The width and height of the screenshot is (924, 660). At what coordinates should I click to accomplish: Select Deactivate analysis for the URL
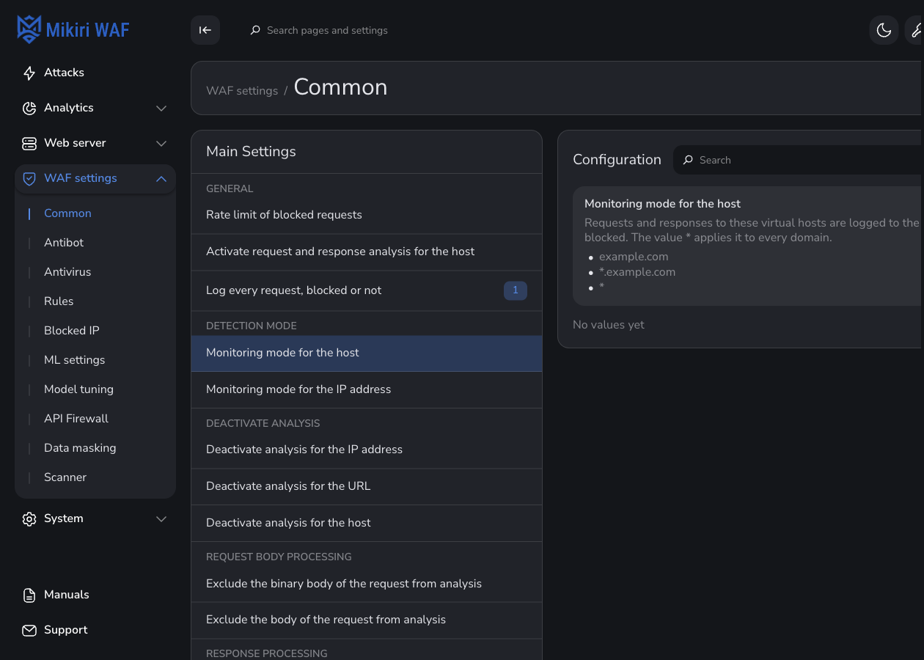tap(367, 486)
